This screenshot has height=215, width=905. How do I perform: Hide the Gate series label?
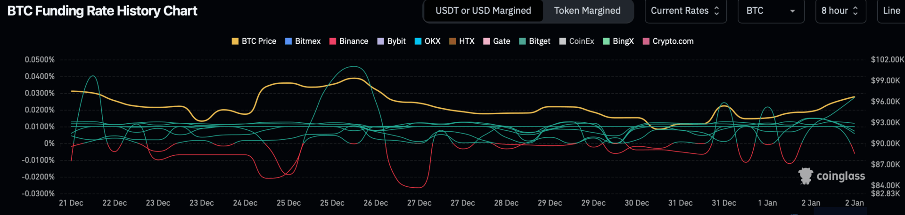(x=502, y=41)
